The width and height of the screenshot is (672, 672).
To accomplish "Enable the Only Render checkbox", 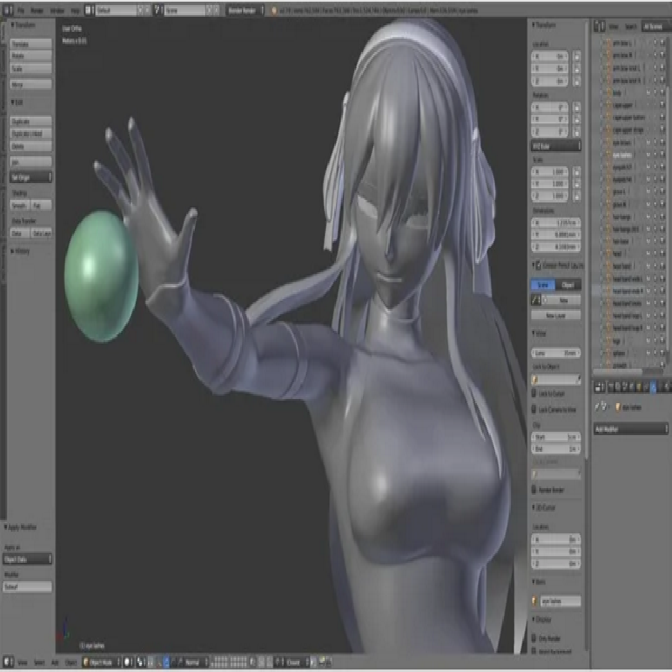I will tap(535, 640).
